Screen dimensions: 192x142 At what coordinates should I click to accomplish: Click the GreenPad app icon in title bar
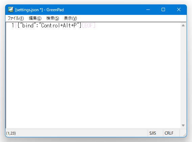click(x=11, y=9)
